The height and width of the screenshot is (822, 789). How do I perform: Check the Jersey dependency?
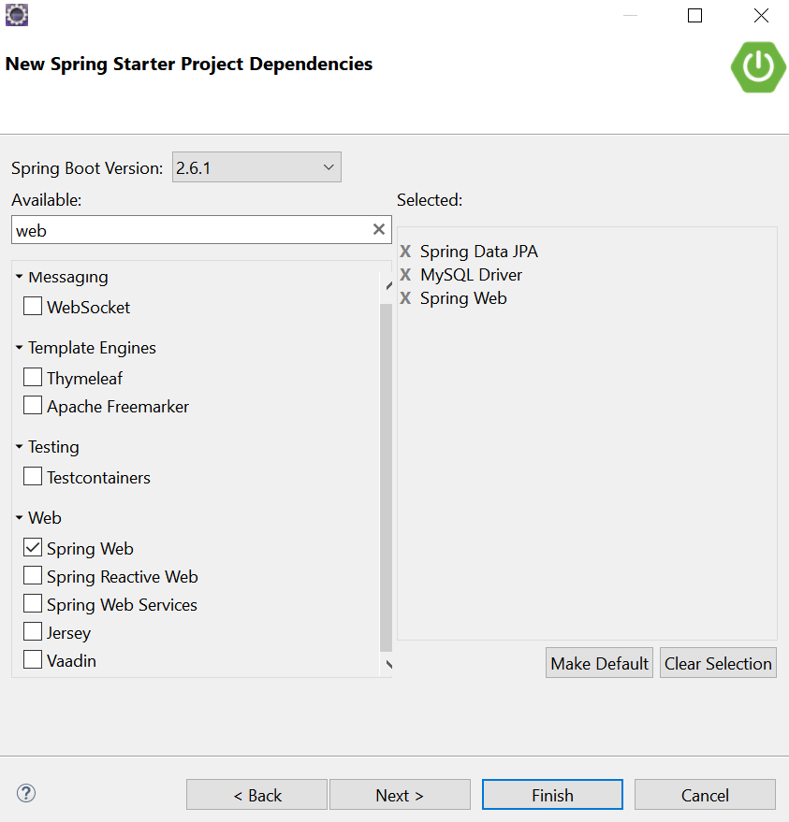point(33,632)
